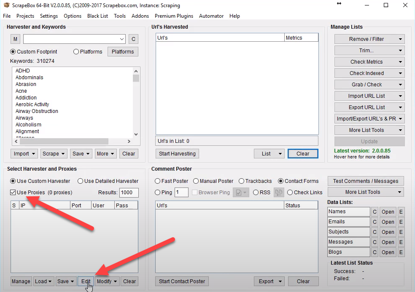Uncheck the Use Proxies checkbox
The height and width of the screenshot is (292, 415).
click(x=13, y=193)
